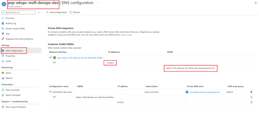
Task: Delete the privatelink-dev configuration with blue trash icon
Action: coord(251,92)
